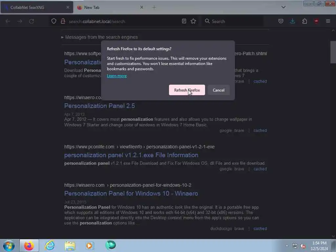
Task: Toggle reader view icon
Action: pos(184,21)
